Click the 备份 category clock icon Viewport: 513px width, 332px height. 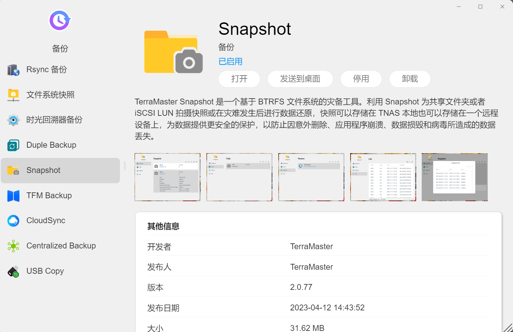pyautogui.click(x=60, y=21)
